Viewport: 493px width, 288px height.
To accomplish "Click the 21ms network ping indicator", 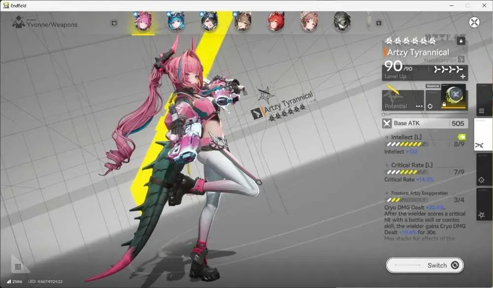I will [15, 282].
